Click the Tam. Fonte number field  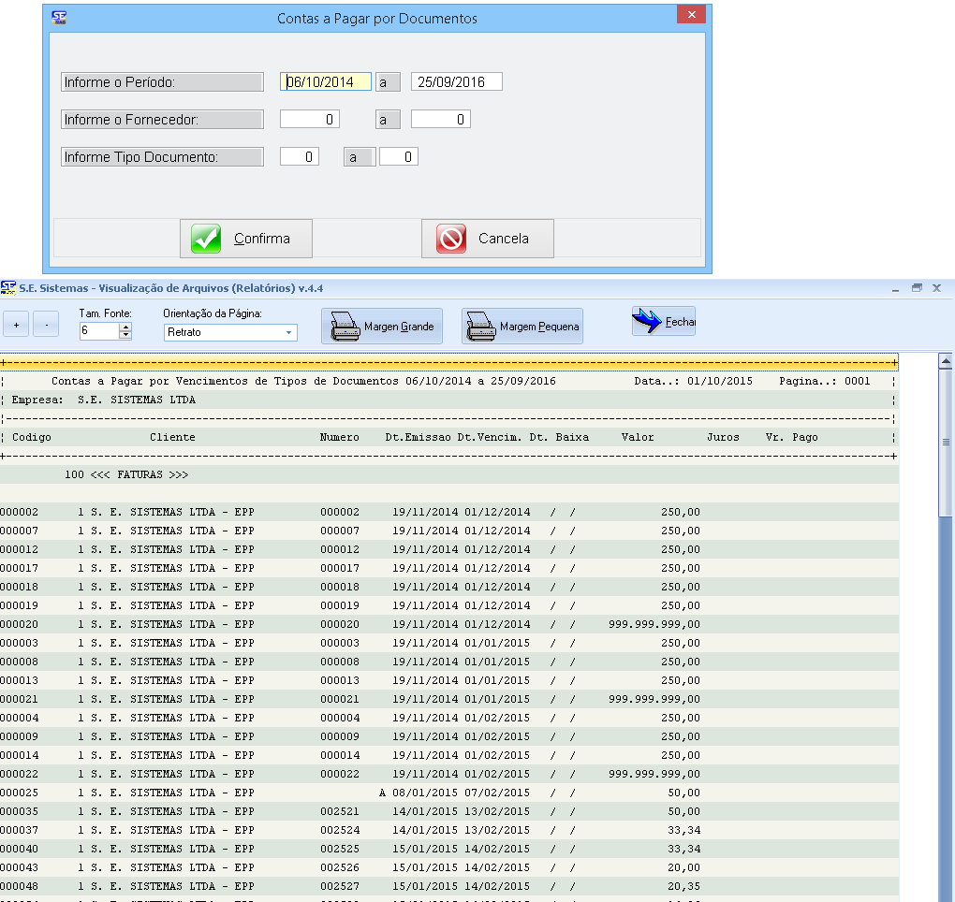98,331
